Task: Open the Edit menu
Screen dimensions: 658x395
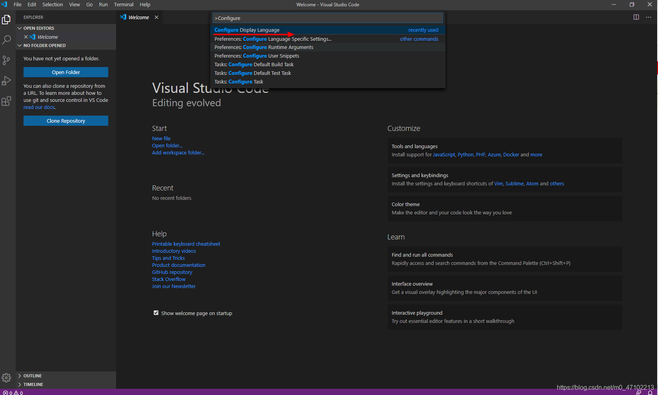Action: click(32, 4)
